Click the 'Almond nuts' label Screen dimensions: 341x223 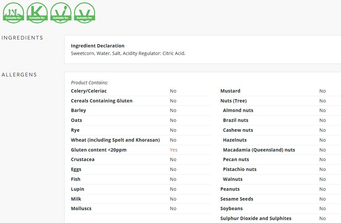238,110
